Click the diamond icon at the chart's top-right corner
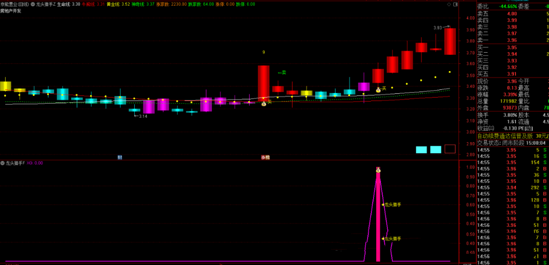 click(x=449, y=5)
